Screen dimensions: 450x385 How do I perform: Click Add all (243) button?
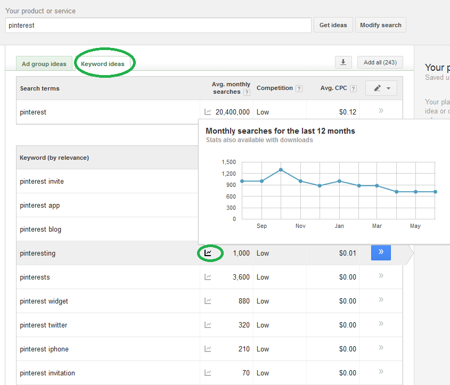click(380, 62)
